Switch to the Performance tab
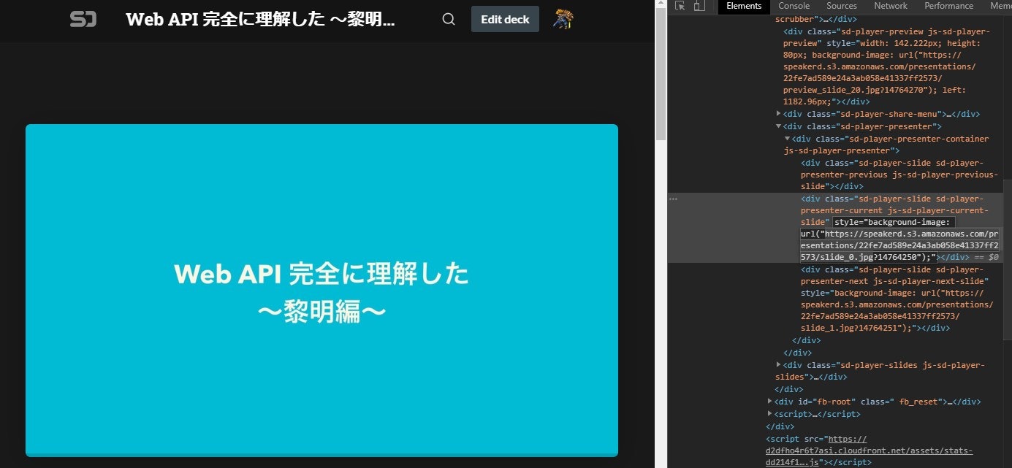Viewport: 1012px width, 468px height. coord(948,6)
